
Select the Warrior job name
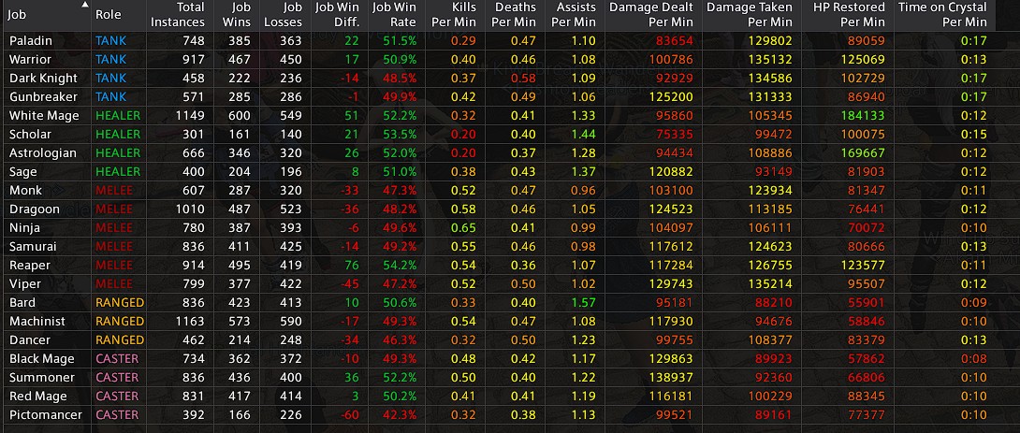[30, 59]
